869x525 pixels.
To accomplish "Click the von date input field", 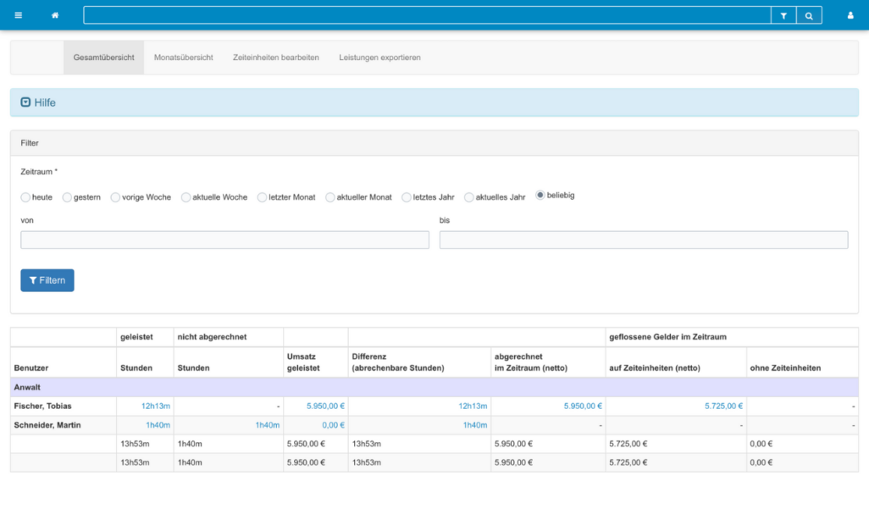I will 225,240.
